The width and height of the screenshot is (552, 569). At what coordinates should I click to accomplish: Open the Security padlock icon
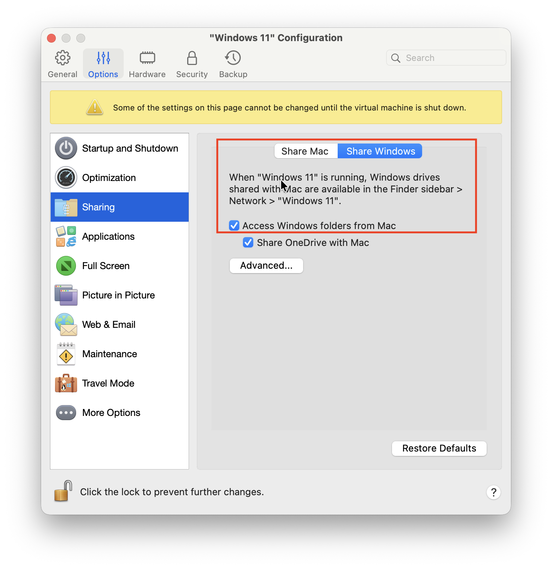point(192,58)
